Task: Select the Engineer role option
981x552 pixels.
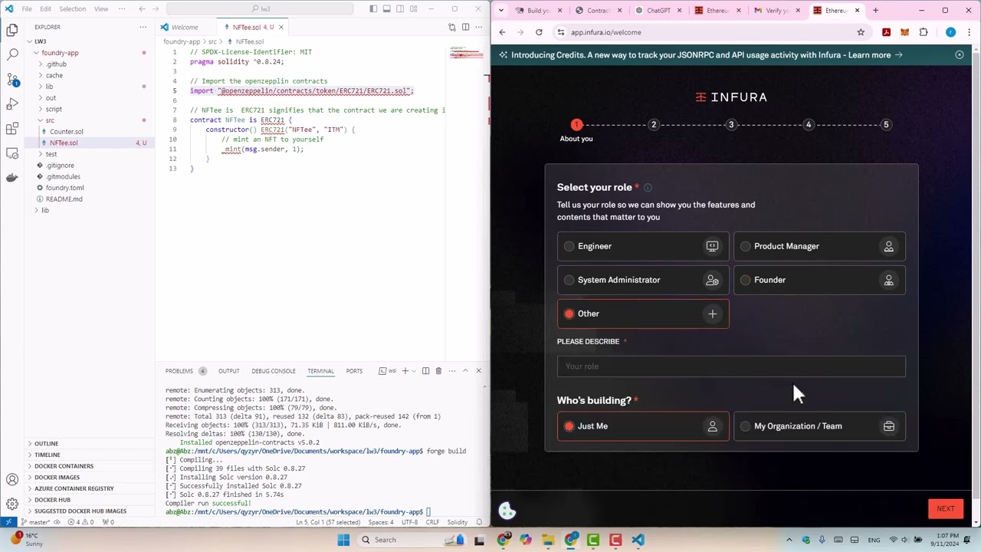Action: coord(643,246)
